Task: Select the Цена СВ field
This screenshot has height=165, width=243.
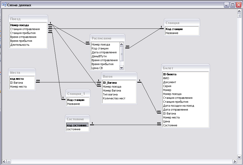Action: point(105,68)
